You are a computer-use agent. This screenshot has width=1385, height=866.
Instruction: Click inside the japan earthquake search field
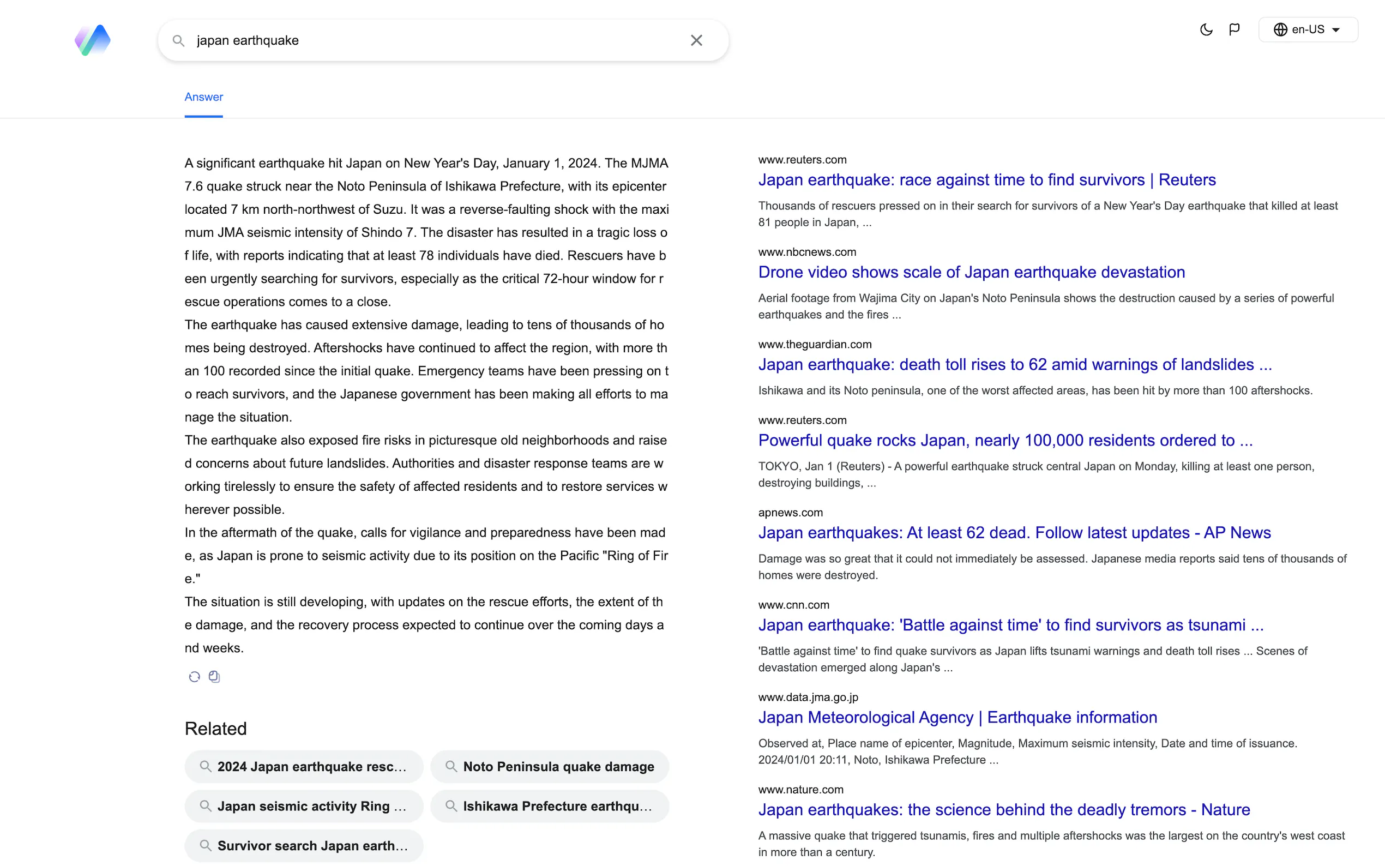coord(435,41)
